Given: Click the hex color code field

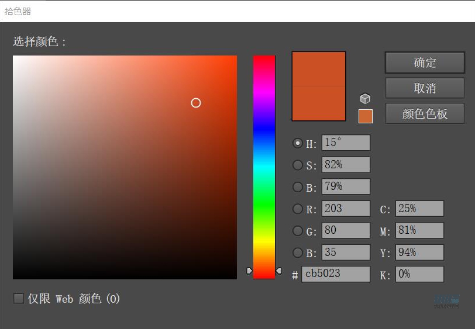Looking at the screenshot, I should click(x=336, y=274).
